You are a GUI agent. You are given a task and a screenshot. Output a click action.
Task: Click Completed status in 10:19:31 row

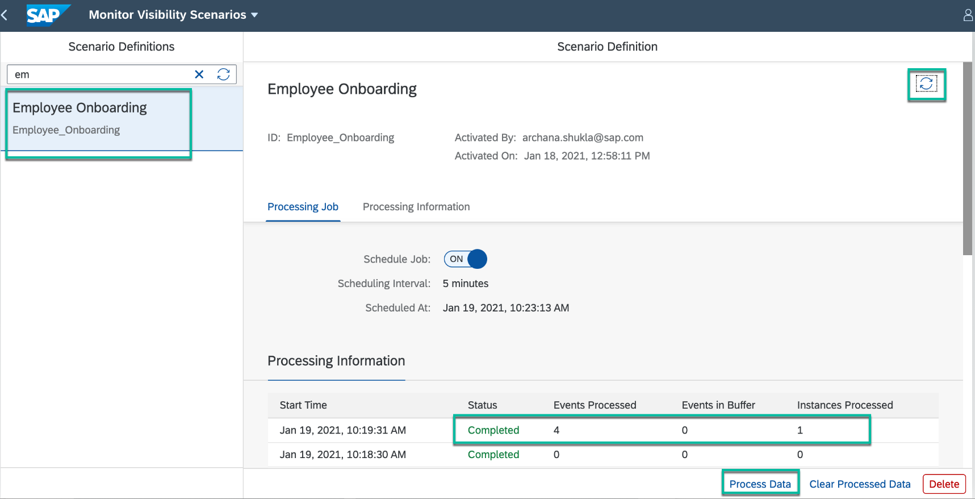[x=493, y=430]
